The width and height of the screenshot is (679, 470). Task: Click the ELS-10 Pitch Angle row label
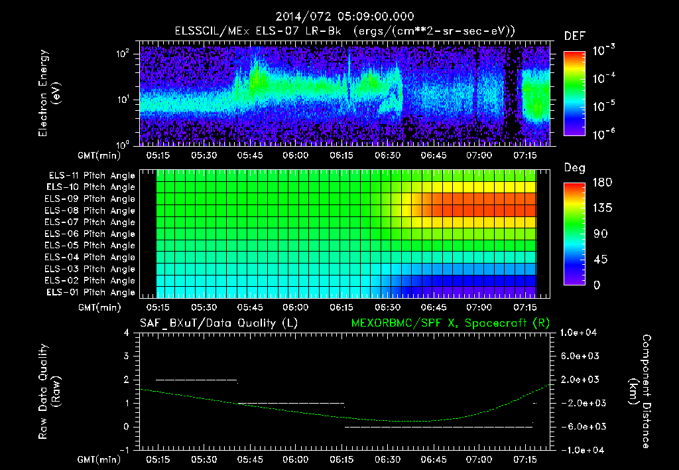point(91,187)
